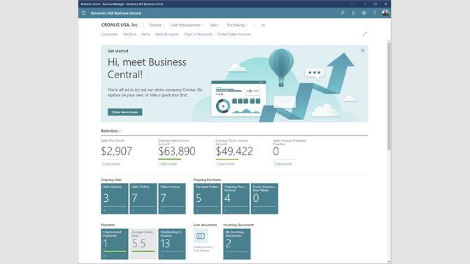Open the Chart of Accounts link
Image resolution: width=470 pixels, height=264 pixels.
click(198, 34)
